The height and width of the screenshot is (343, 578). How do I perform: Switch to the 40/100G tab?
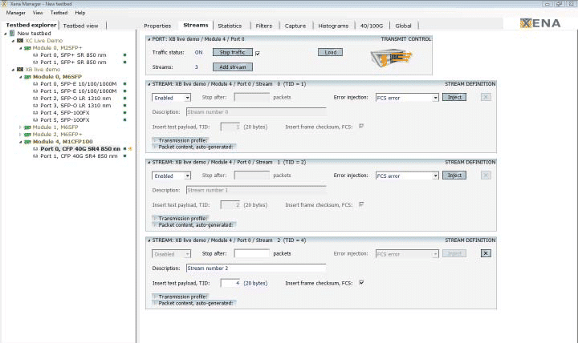point(372,26)
